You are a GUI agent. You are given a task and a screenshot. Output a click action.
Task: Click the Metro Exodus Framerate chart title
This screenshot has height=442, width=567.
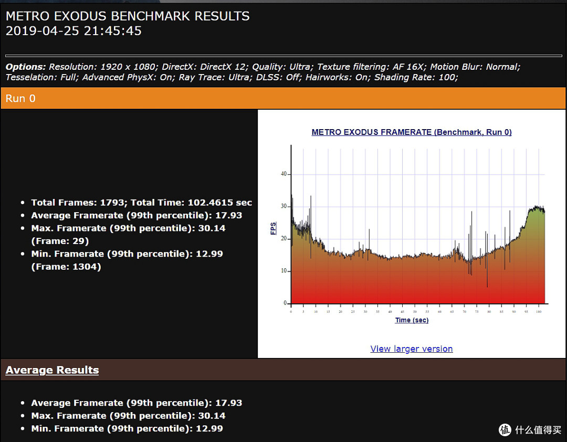(412, 132)
